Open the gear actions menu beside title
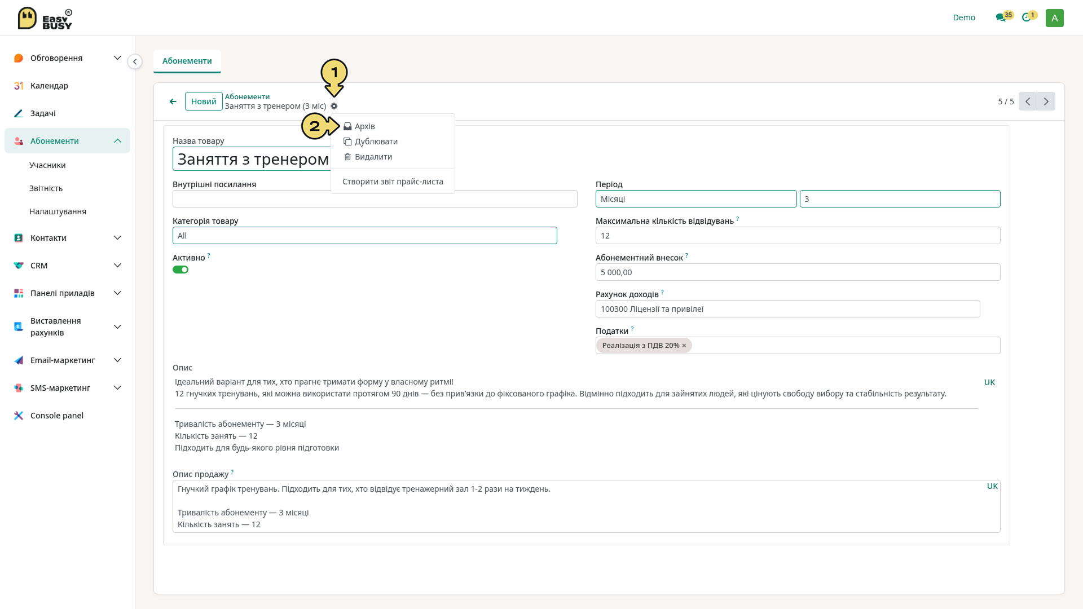 pyautogui.click(x=334, y=106)
